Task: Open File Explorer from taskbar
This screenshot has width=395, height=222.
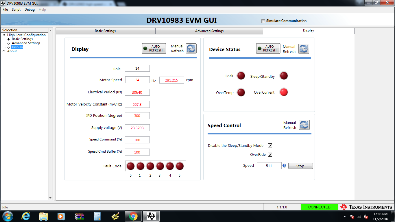Action: [44, 216]
